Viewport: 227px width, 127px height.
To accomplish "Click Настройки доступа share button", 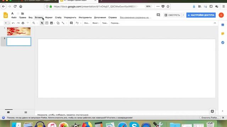I will [201, 15].
